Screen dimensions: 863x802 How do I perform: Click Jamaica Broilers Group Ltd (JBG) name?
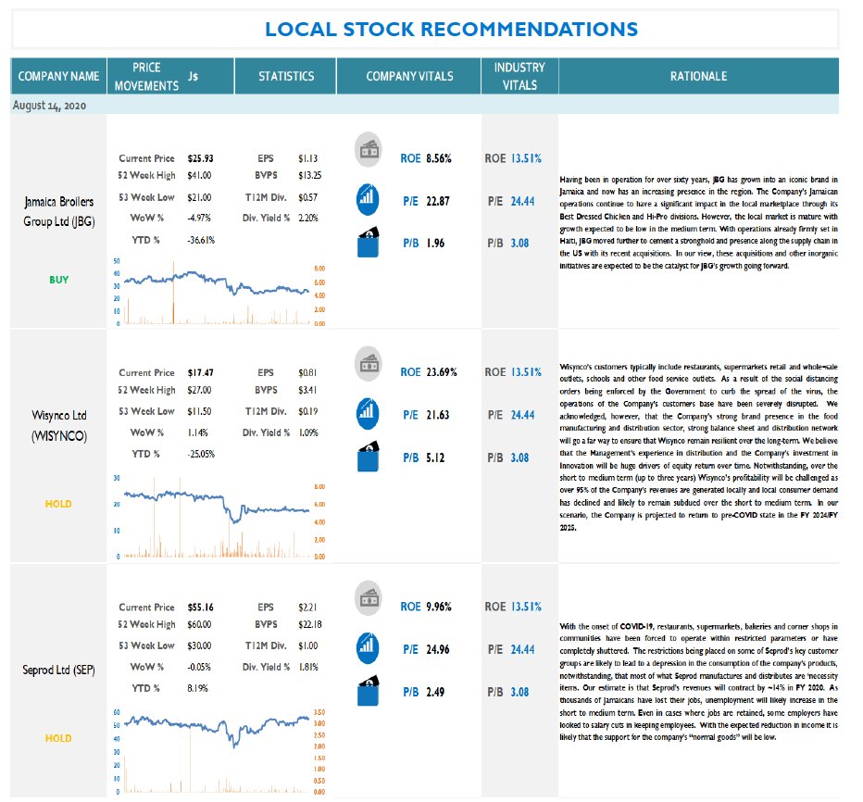click(x=59, y=211)
